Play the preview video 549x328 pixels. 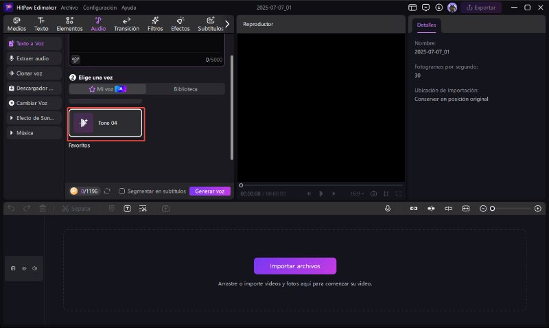[x=321, y=194]
